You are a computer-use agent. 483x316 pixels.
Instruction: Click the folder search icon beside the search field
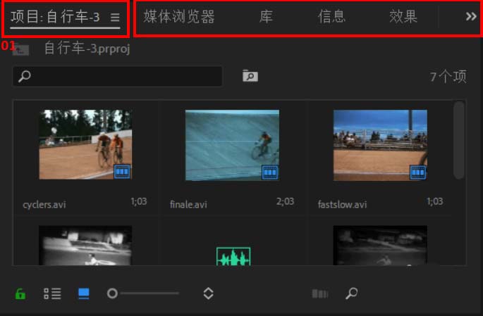pyautogui.click(x=250, y=75)
